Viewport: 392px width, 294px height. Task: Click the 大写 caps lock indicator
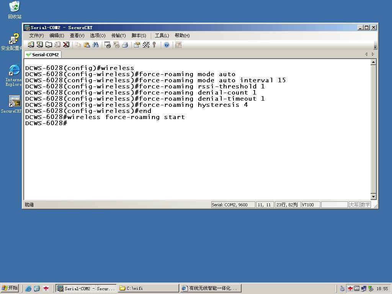point(354,205)
